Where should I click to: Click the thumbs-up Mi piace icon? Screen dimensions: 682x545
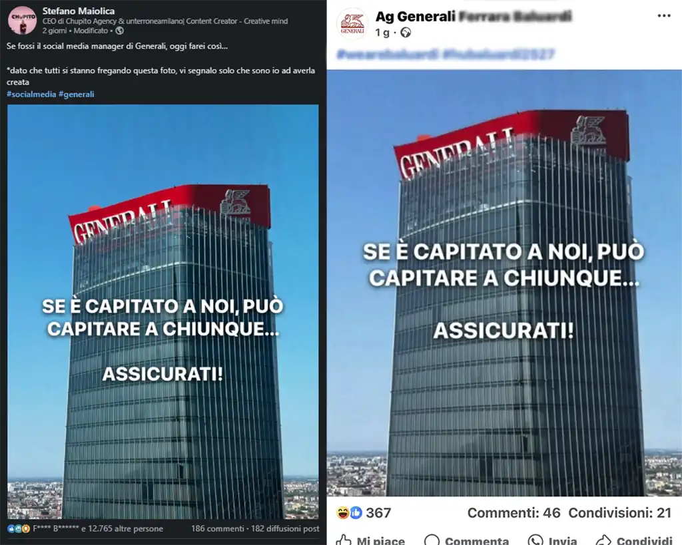(344, 540)
